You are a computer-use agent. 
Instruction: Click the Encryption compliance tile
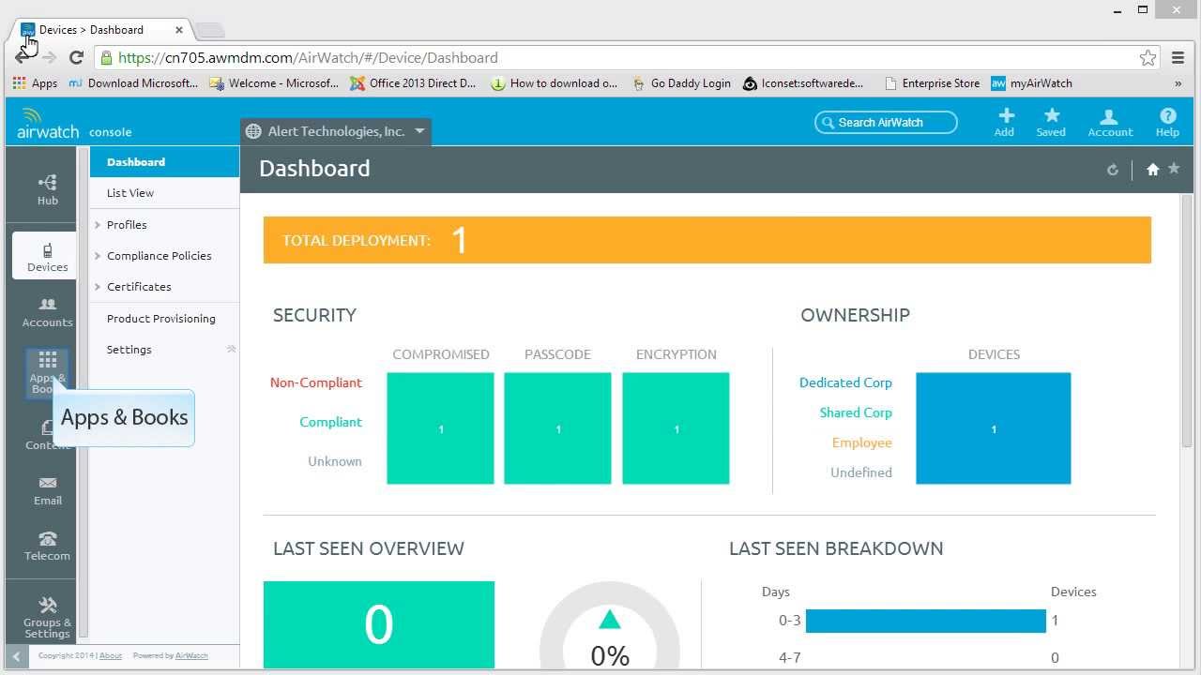click(x=676, y=428)
